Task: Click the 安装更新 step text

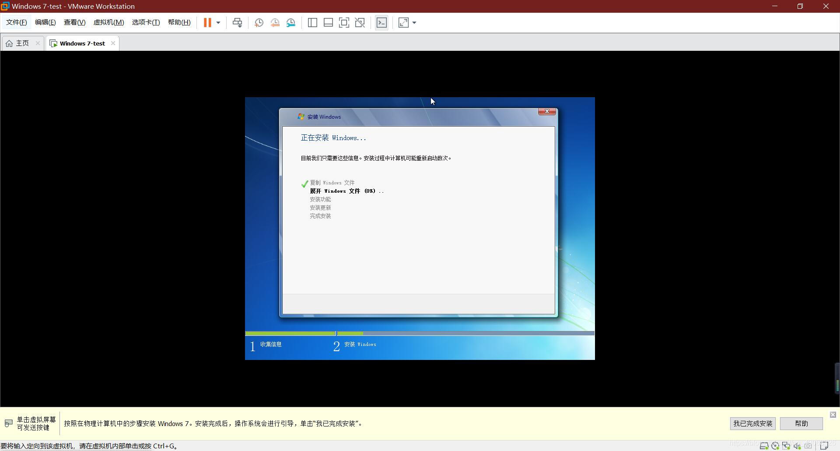Action: click(320, 208)
